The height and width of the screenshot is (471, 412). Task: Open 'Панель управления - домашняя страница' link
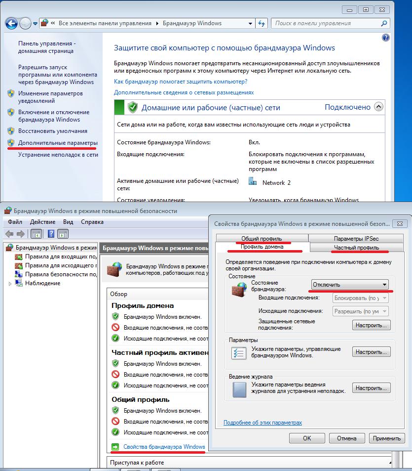pos(47,47)
